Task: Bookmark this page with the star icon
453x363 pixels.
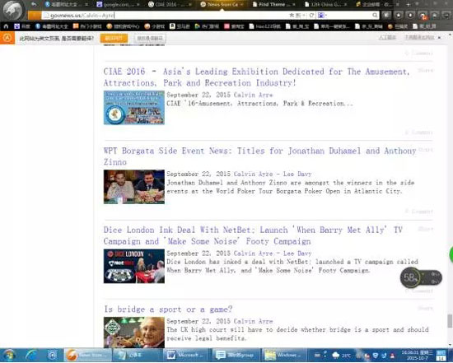Action: 292,16
